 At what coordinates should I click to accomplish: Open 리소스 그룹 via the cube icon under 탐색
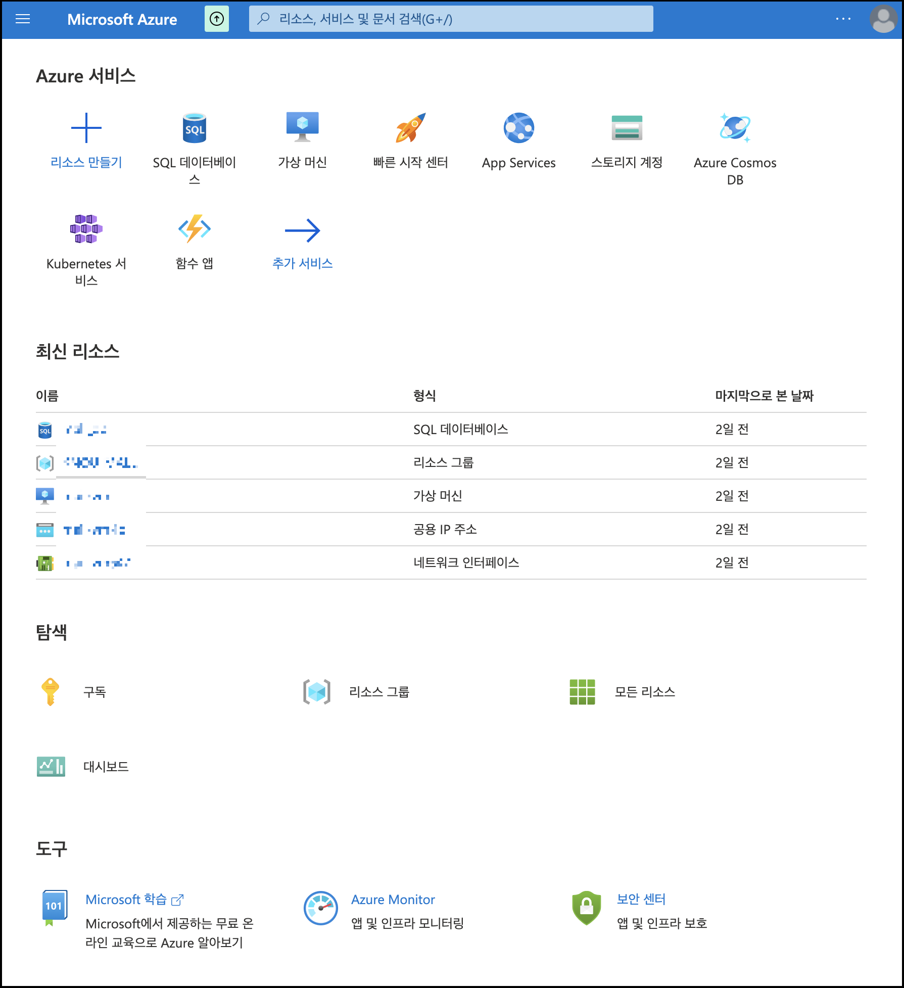pyautogui.click(x=317, y=692)
